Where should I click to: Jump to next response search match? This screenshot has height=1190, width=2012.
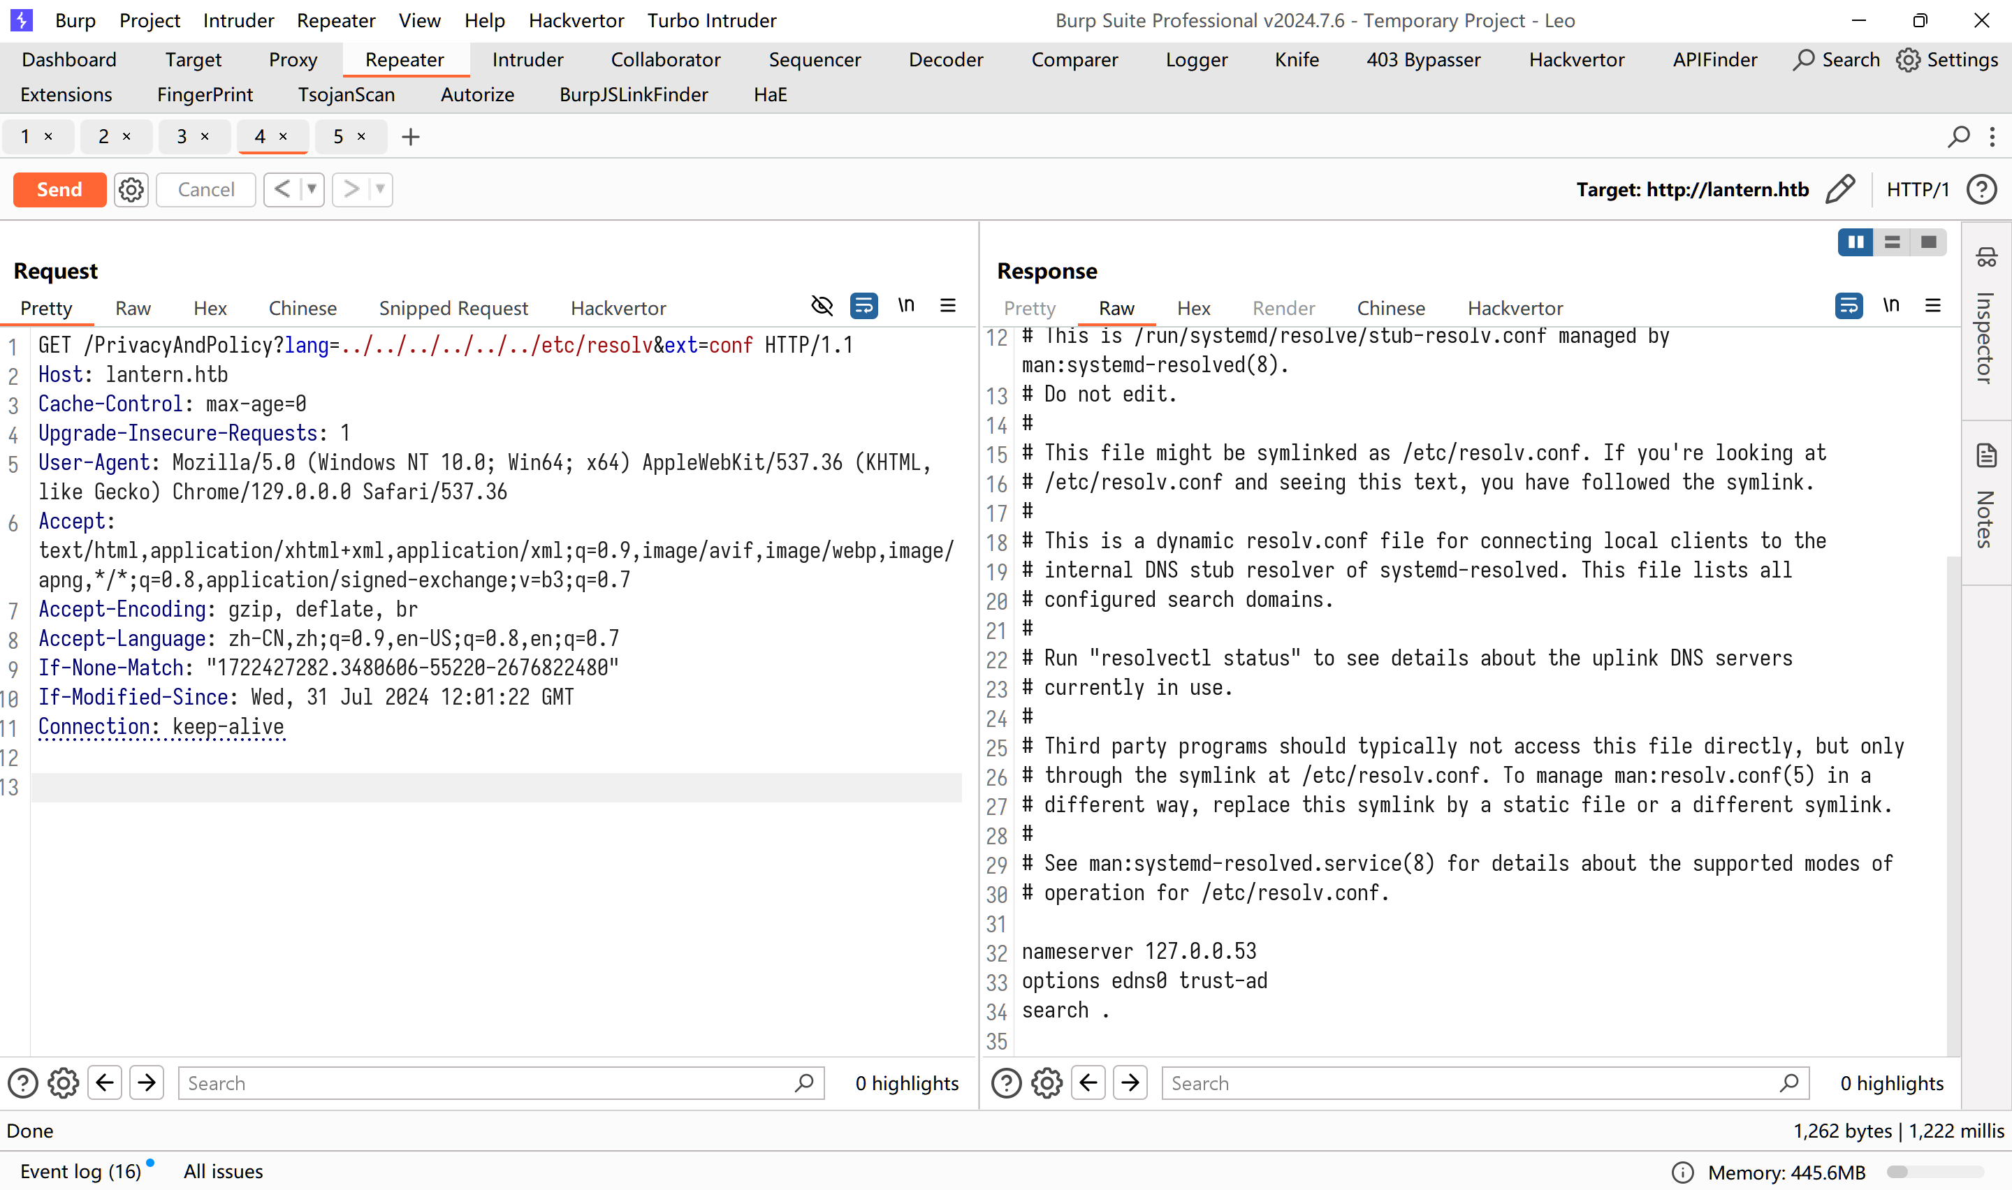tap(1130, 1083)
